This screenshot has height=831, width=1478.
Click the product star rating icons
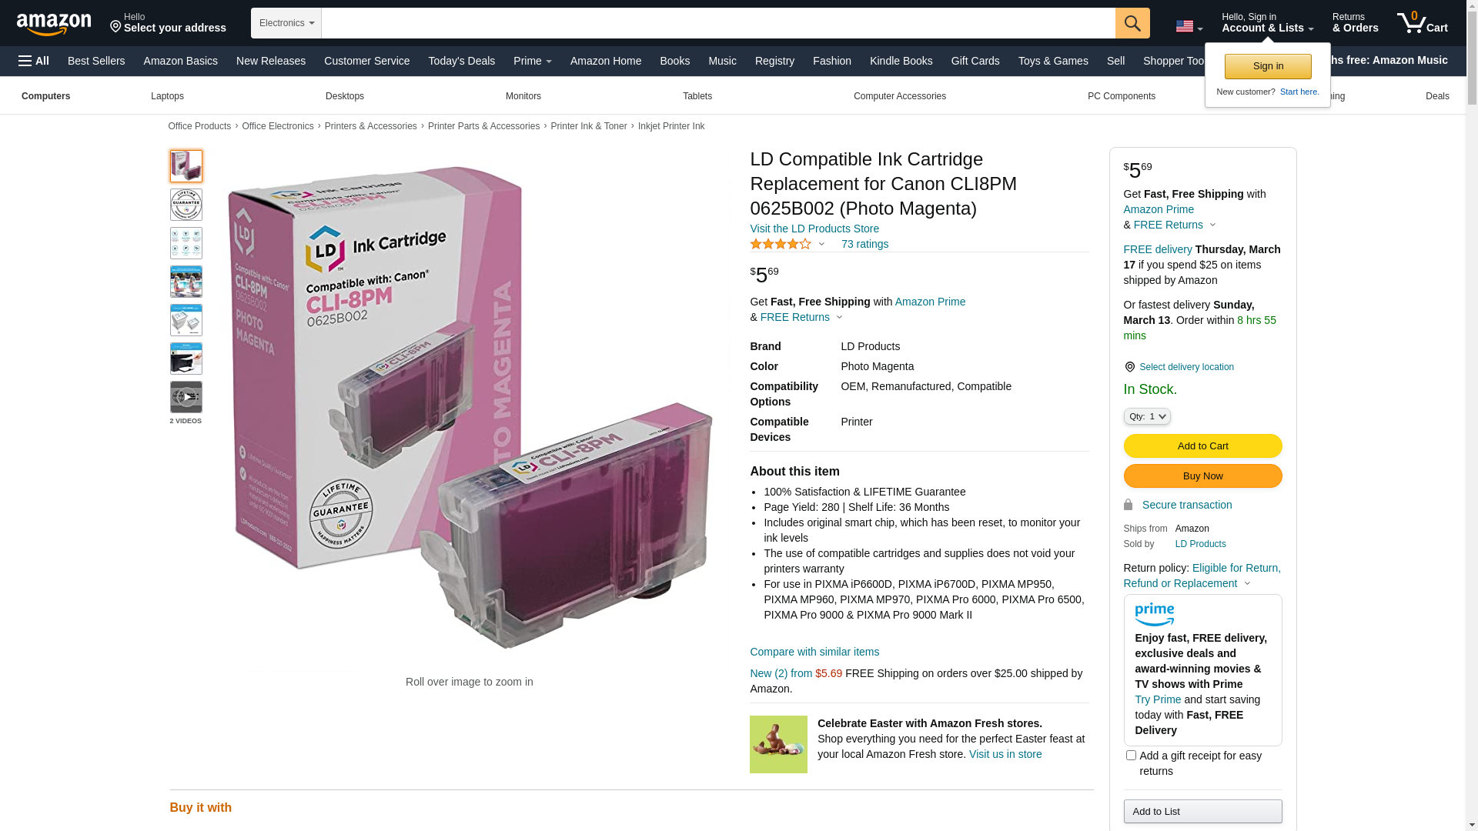coord(781,244)
